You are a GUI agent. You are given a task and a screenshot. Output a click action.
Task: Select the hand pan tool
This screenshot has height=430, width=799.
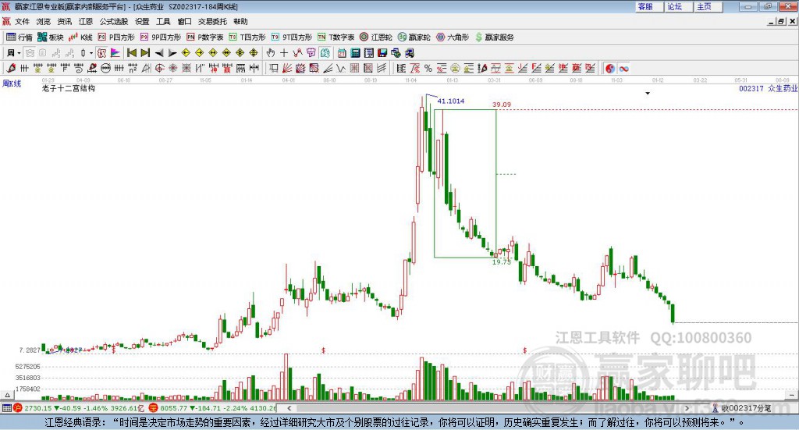[271, 53]
